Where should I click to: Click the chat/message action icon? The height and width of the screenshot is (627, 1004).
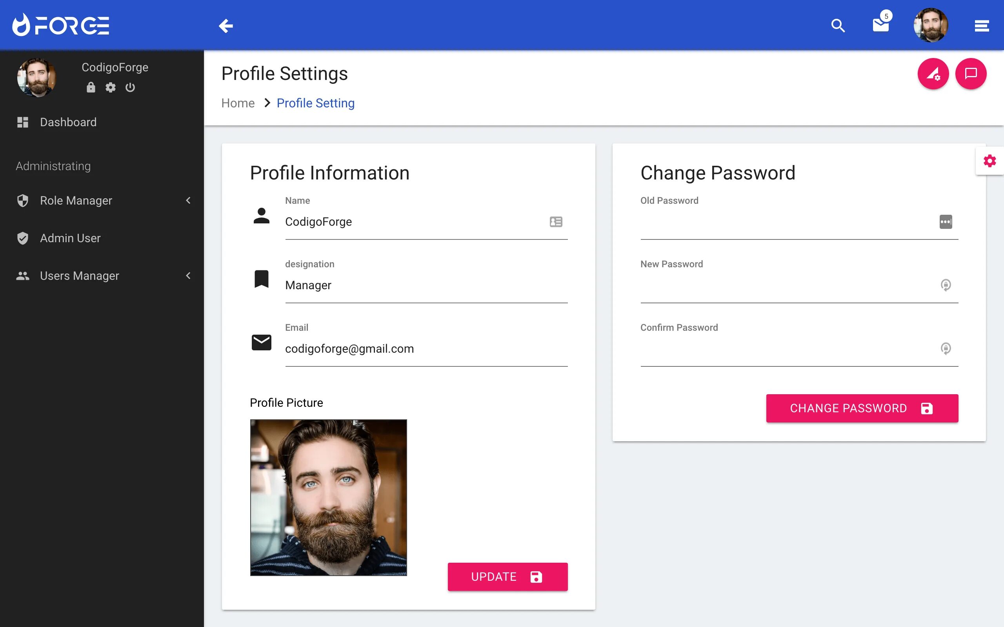(x=971, y=74)
